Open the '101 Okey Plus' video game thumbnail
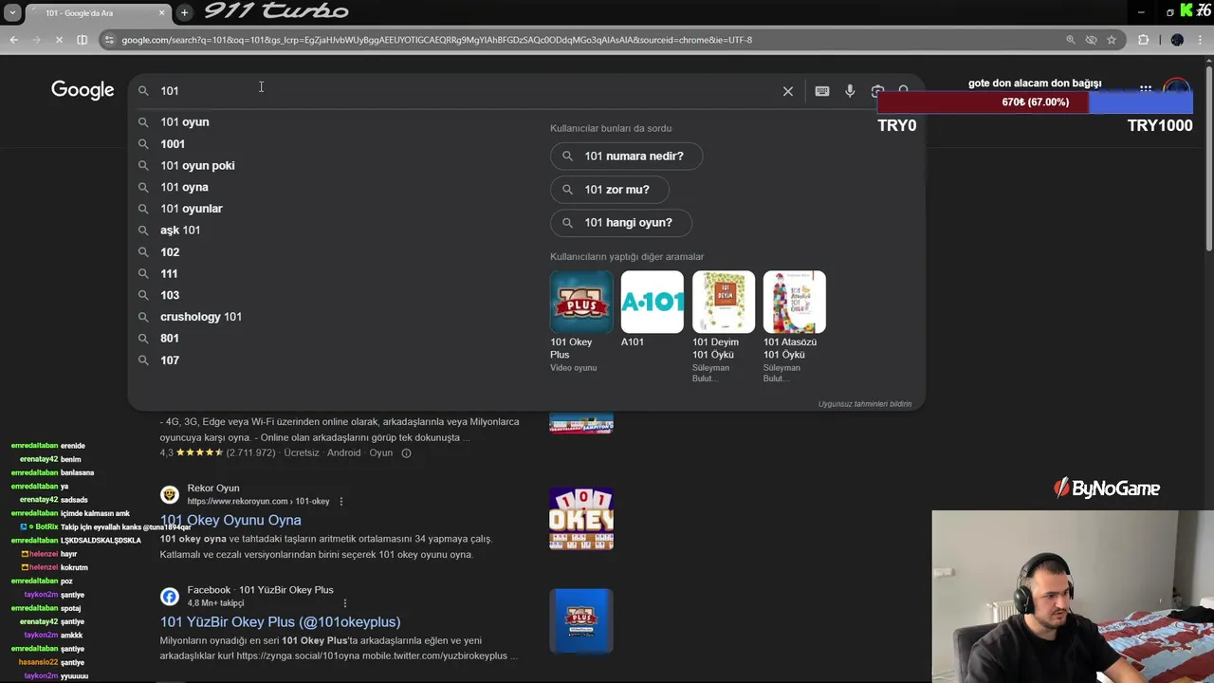The width and height of the screenshot is (1214, 683). point(581,302)
